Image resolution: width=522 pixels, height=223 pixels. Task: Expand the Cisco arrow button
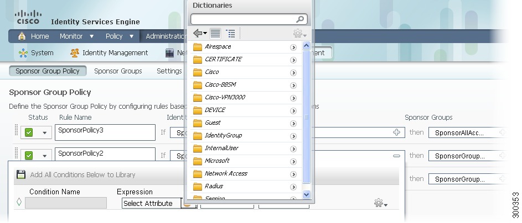click(293, 73)
